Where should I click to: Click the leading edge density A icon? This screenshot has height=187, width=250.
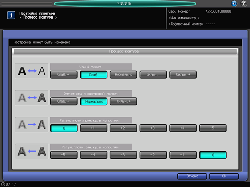click(x=32, y=124)
